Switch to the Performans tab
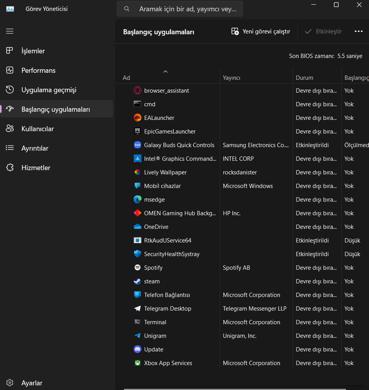The height and width of the screenshot is (390, 369). (x=38, y=70)
